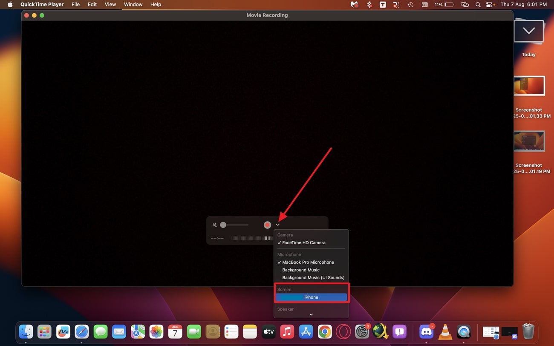Open Notes from the Dock
This screenshot has height=346, width=554.
point(250,332)
